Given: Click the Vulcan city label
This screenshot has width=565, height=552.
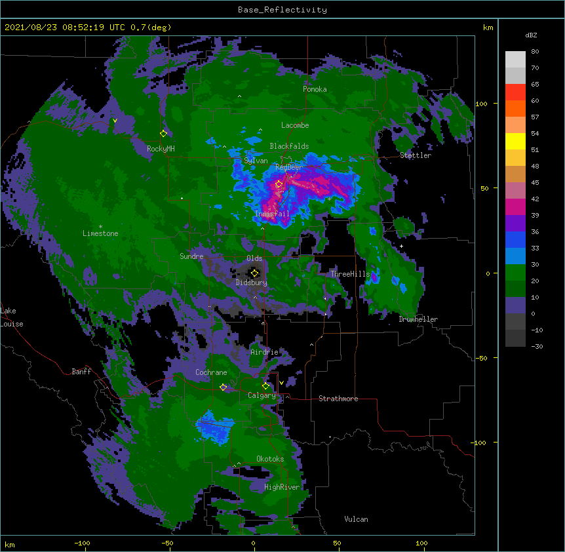Looking at the screenshot, I should click(356, 519).
